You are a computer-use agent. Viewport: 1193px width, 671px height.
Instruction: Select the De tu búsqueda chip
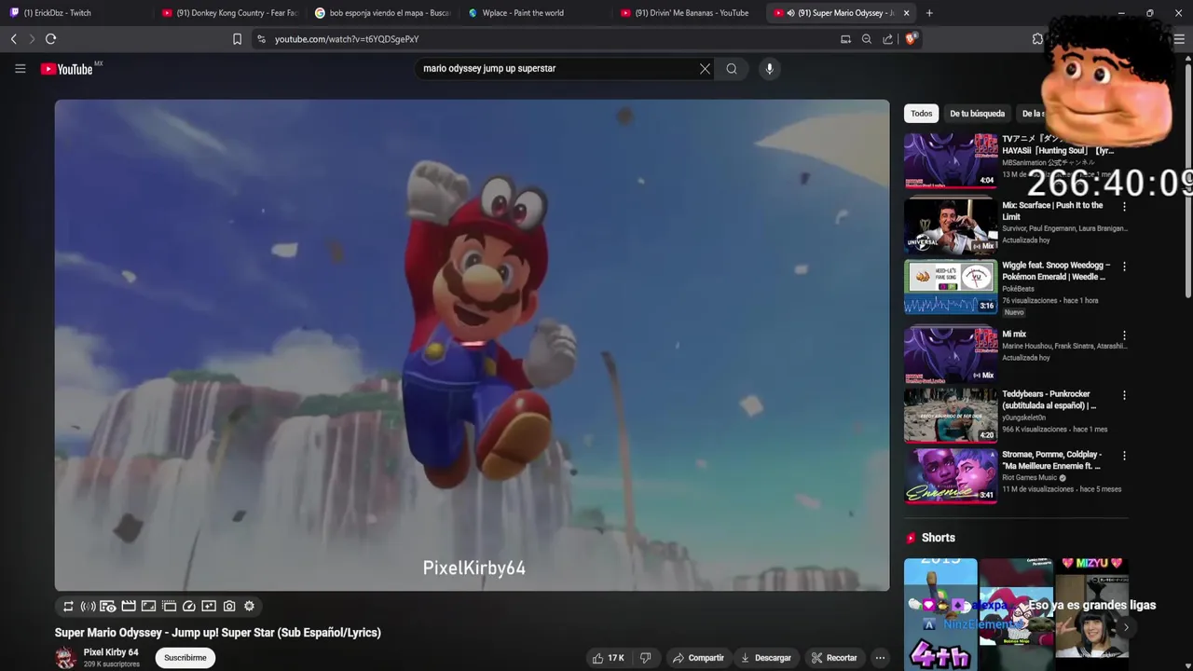click(977, 114)
